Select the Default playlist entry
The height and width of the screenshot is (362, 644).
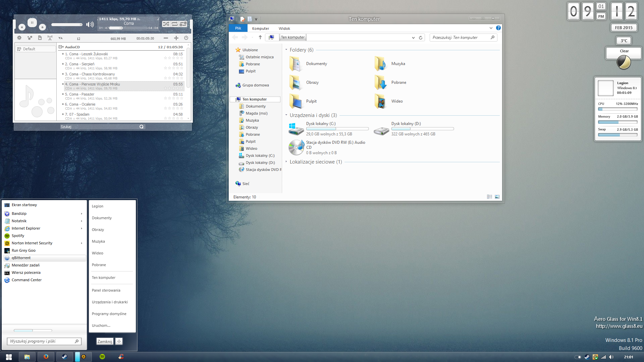pyautogui.click(x=36, y=49)
